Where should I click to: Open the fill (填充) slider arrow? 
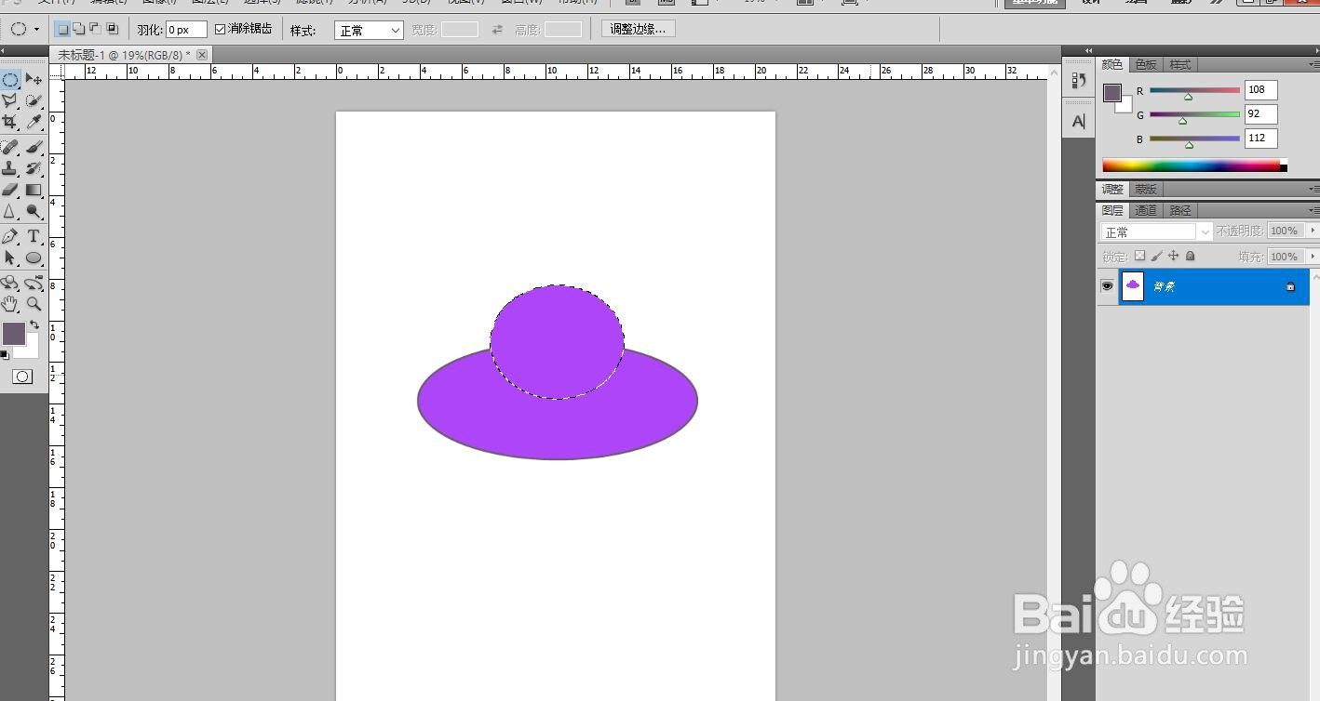(1313, 256)
